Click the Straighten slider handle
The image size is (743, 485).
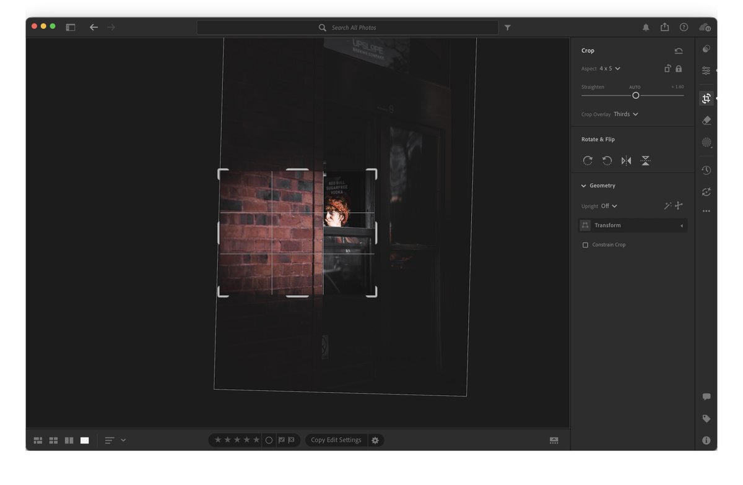635,95
